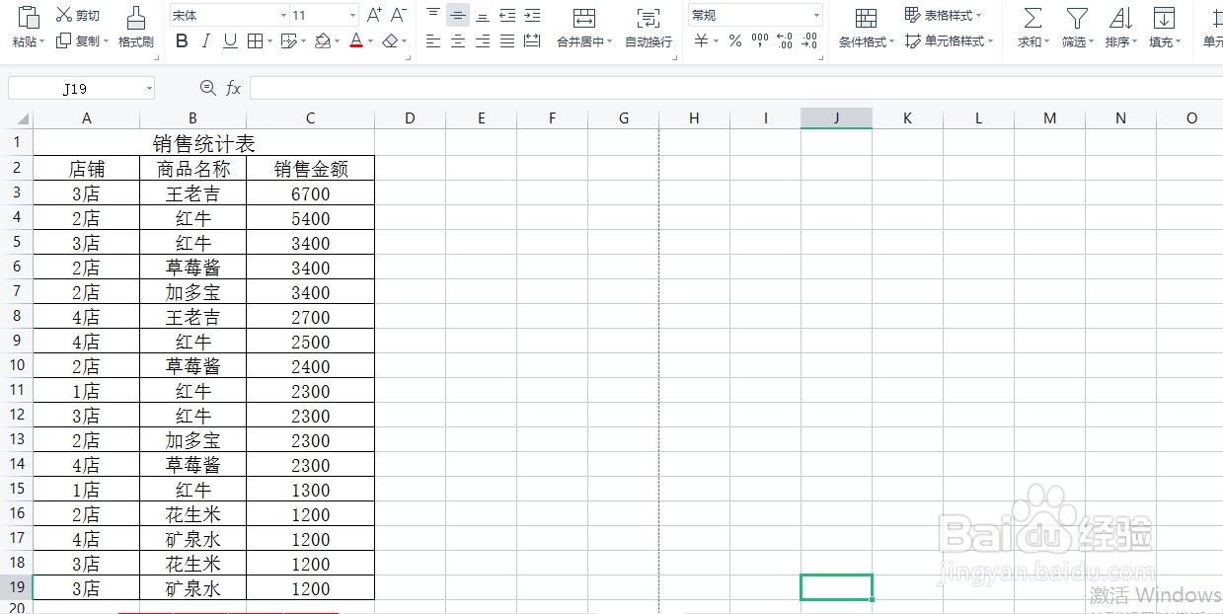Center text horizontally
Screen dimensions: 1223x614
click(x=458, y=41)
